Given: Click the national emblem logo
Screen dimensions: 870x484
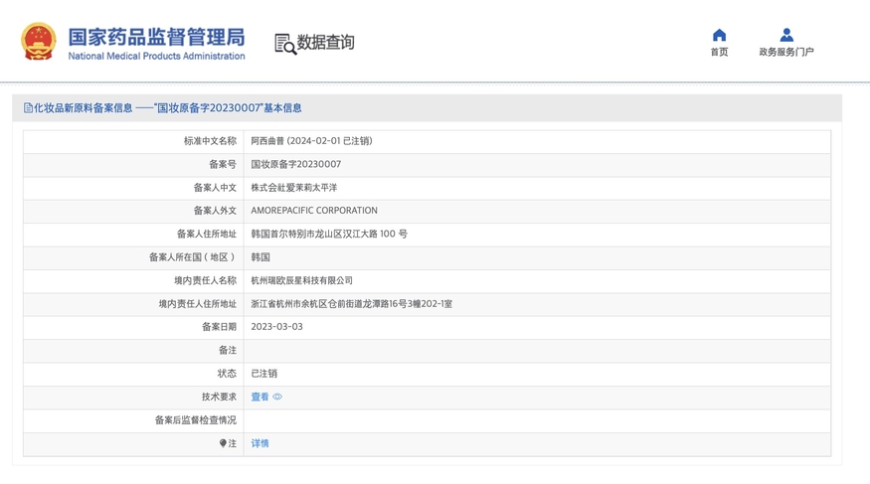Looking at the screenshot, I should tap(39, 41).
